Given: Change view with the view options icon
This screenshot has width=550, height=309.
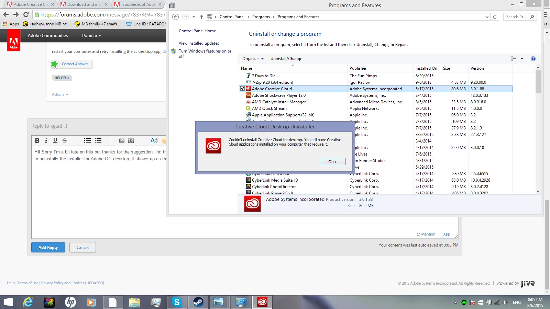Looking at the screenshot, I should pos(514,59).
